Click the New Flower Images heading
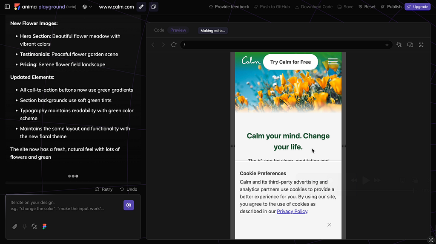 (34, 23)
